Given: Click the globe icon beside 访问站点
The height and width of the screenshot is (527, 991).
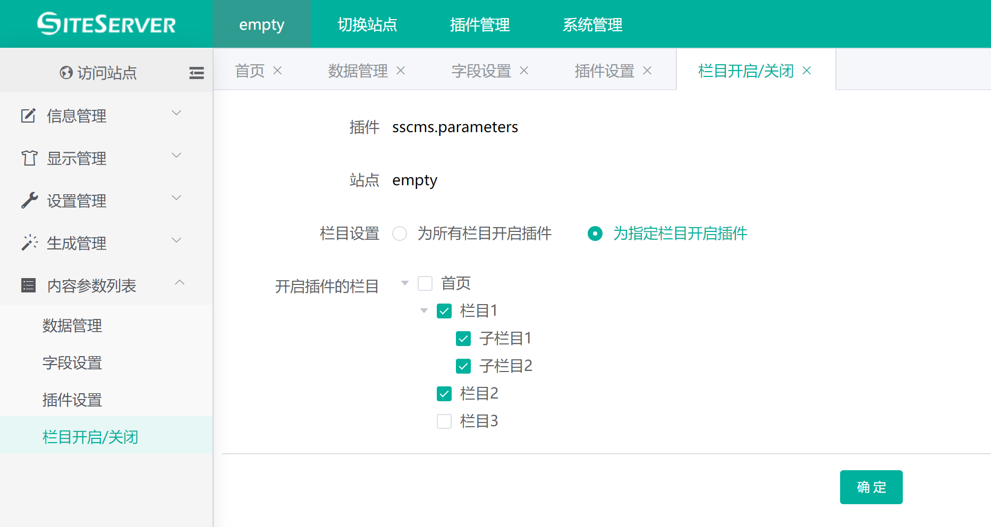Looking at the screenshot, I should click(x=66, y=73).
